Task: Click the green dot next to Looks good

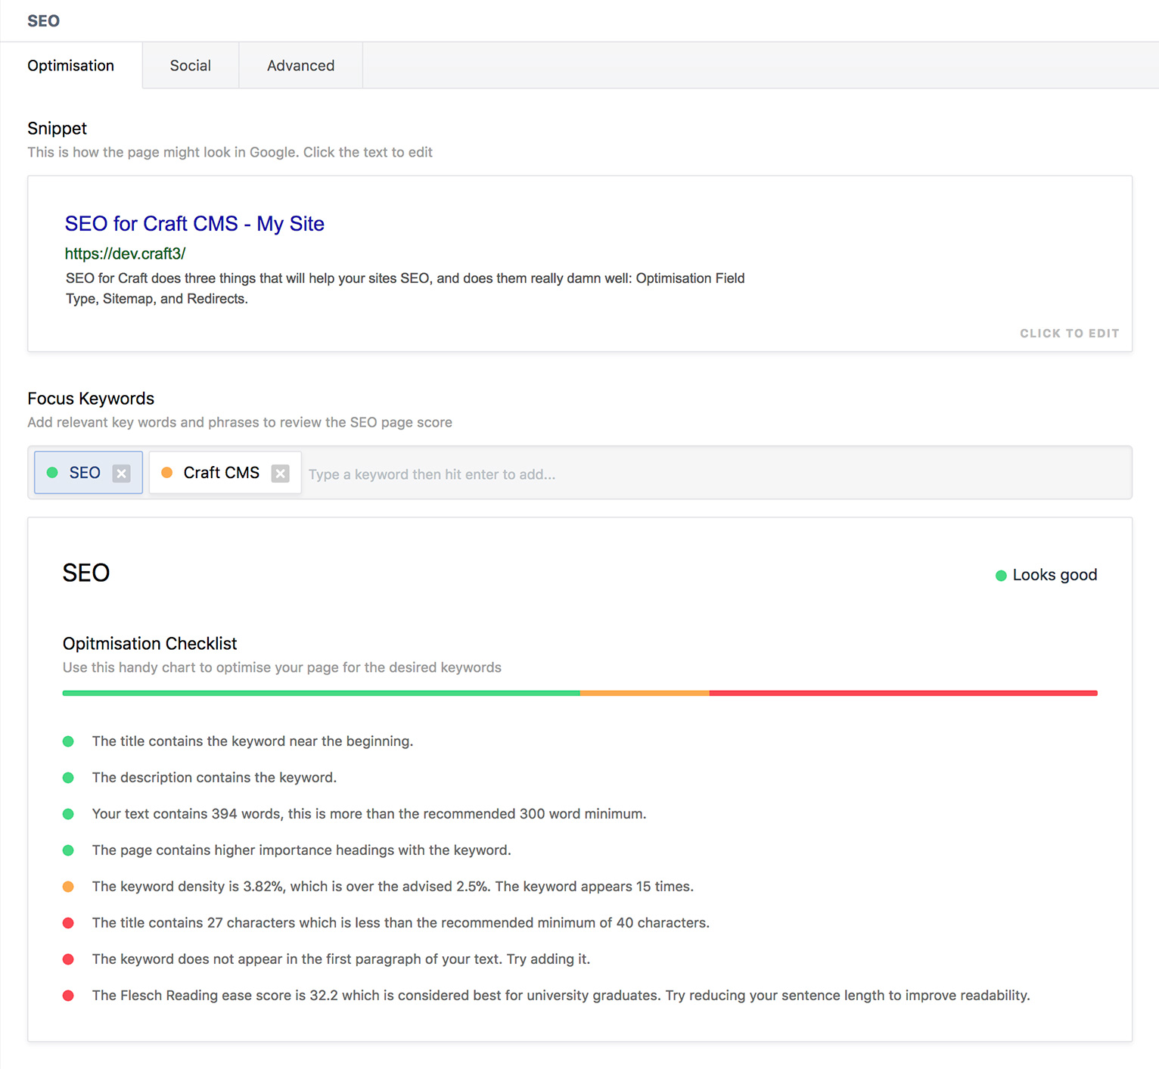Action: (x=1000, y=575)
